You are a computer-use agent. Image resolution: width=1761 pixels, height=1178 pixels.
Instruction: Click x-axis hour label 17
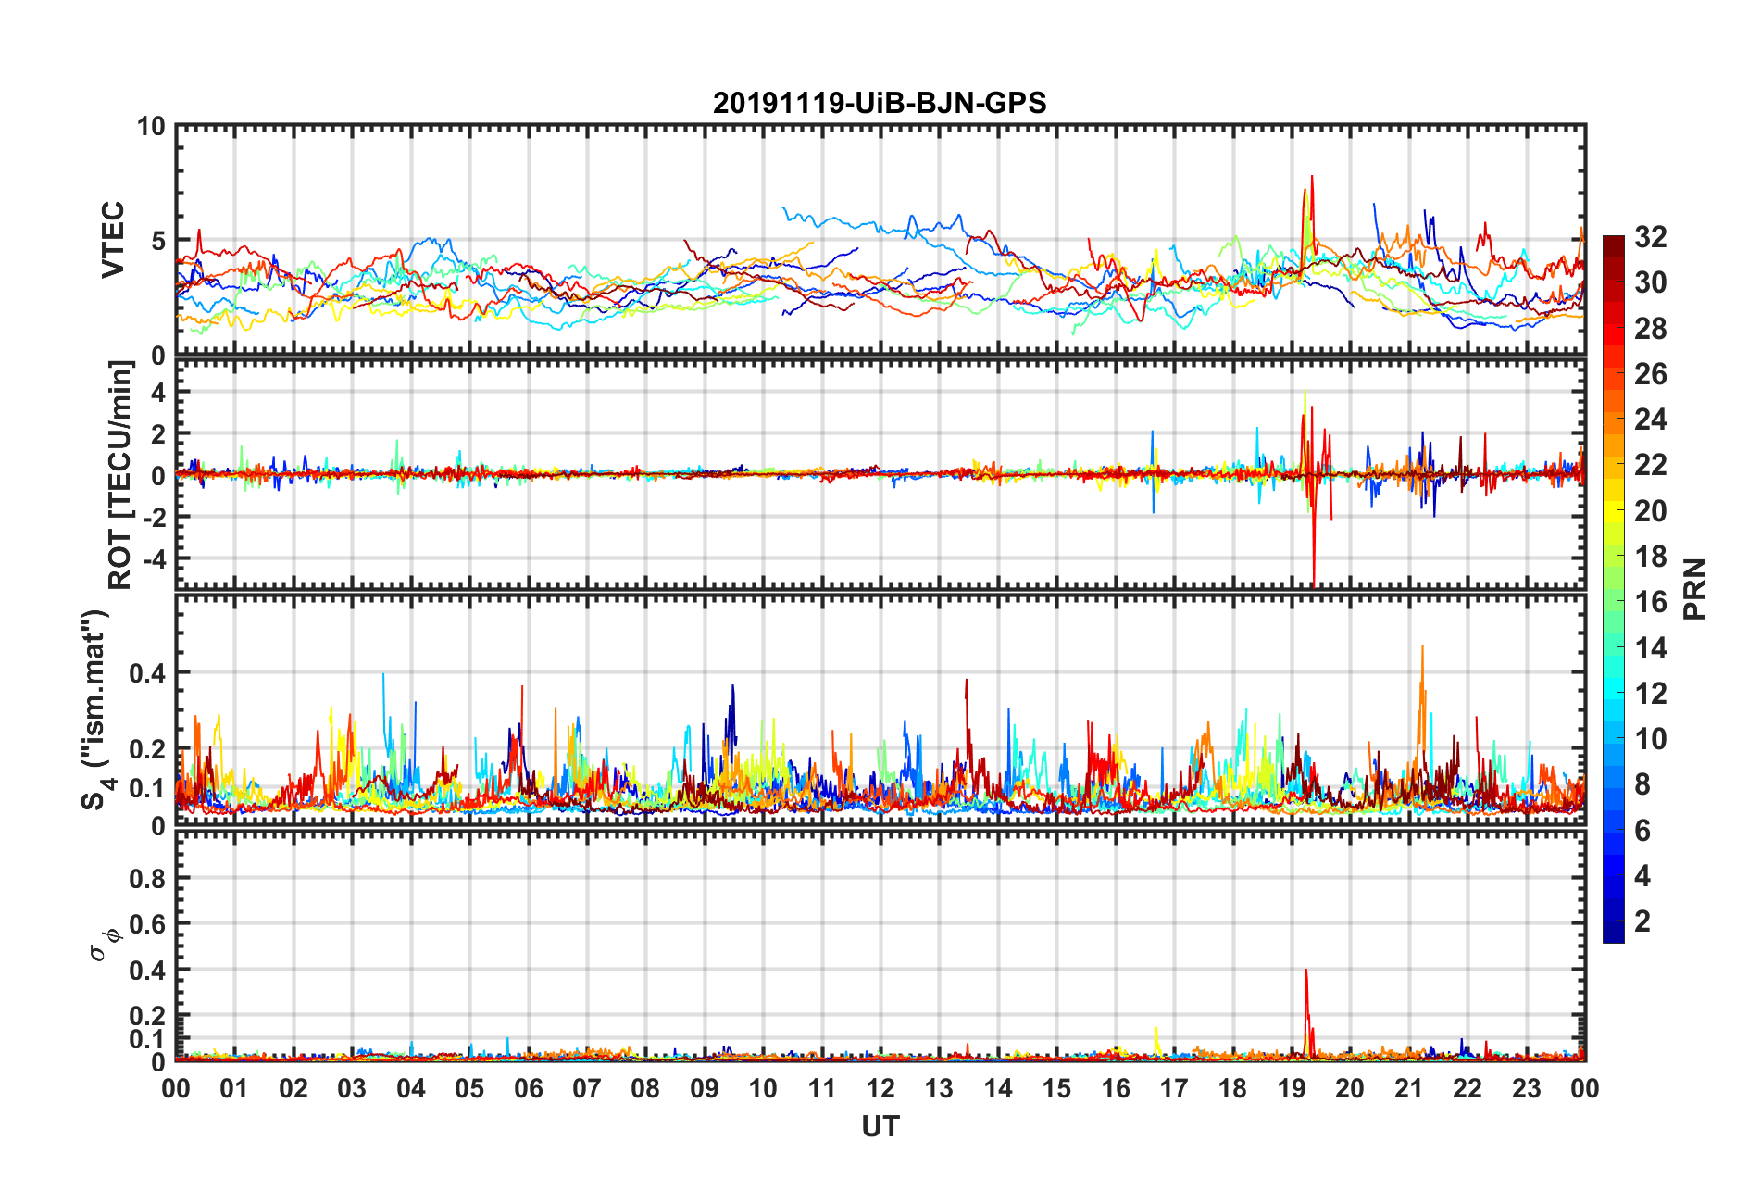pyautogui.click(x=1174, y=1089)
